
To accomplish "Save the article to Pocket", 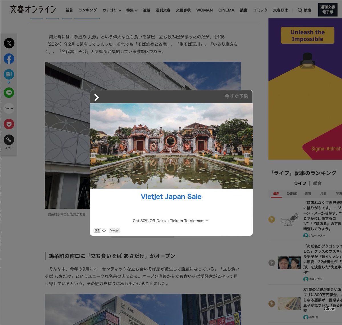I will 9,124.
